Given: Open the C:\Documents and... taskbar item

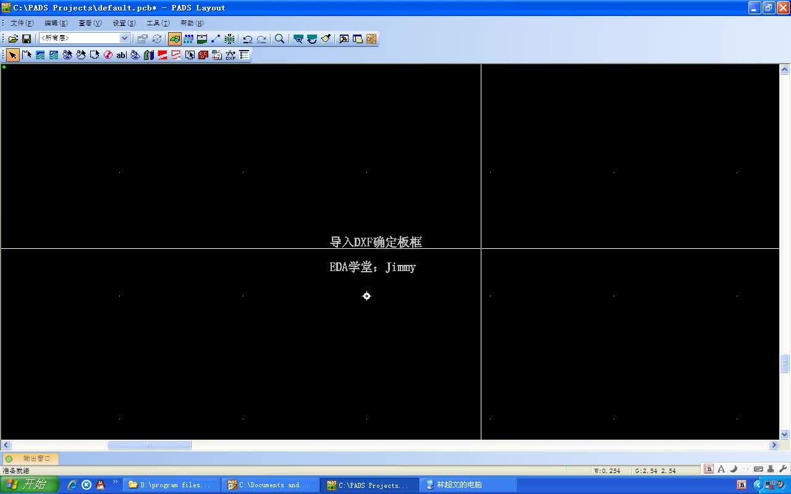Looking at the screenshot, I should [270, 485].
